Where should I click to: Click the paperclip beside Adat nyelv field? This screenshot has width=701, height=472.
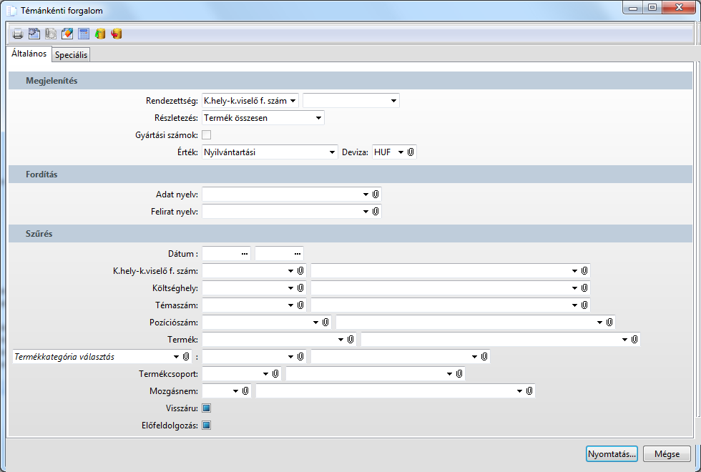[376, 194]
